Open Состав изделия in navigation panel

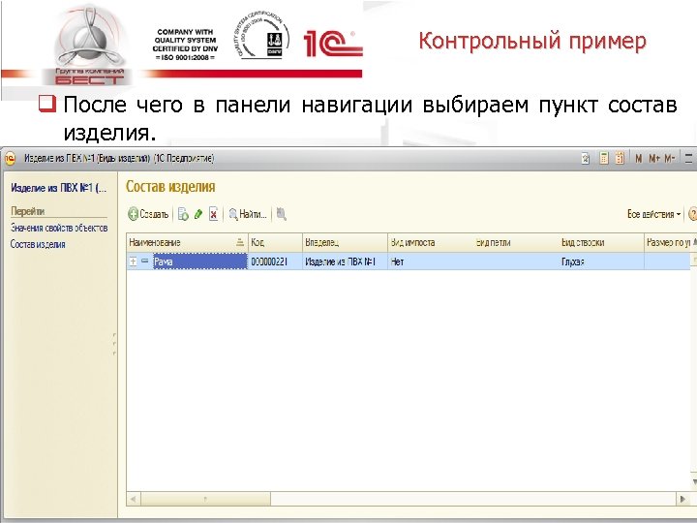tap(38, 244)
